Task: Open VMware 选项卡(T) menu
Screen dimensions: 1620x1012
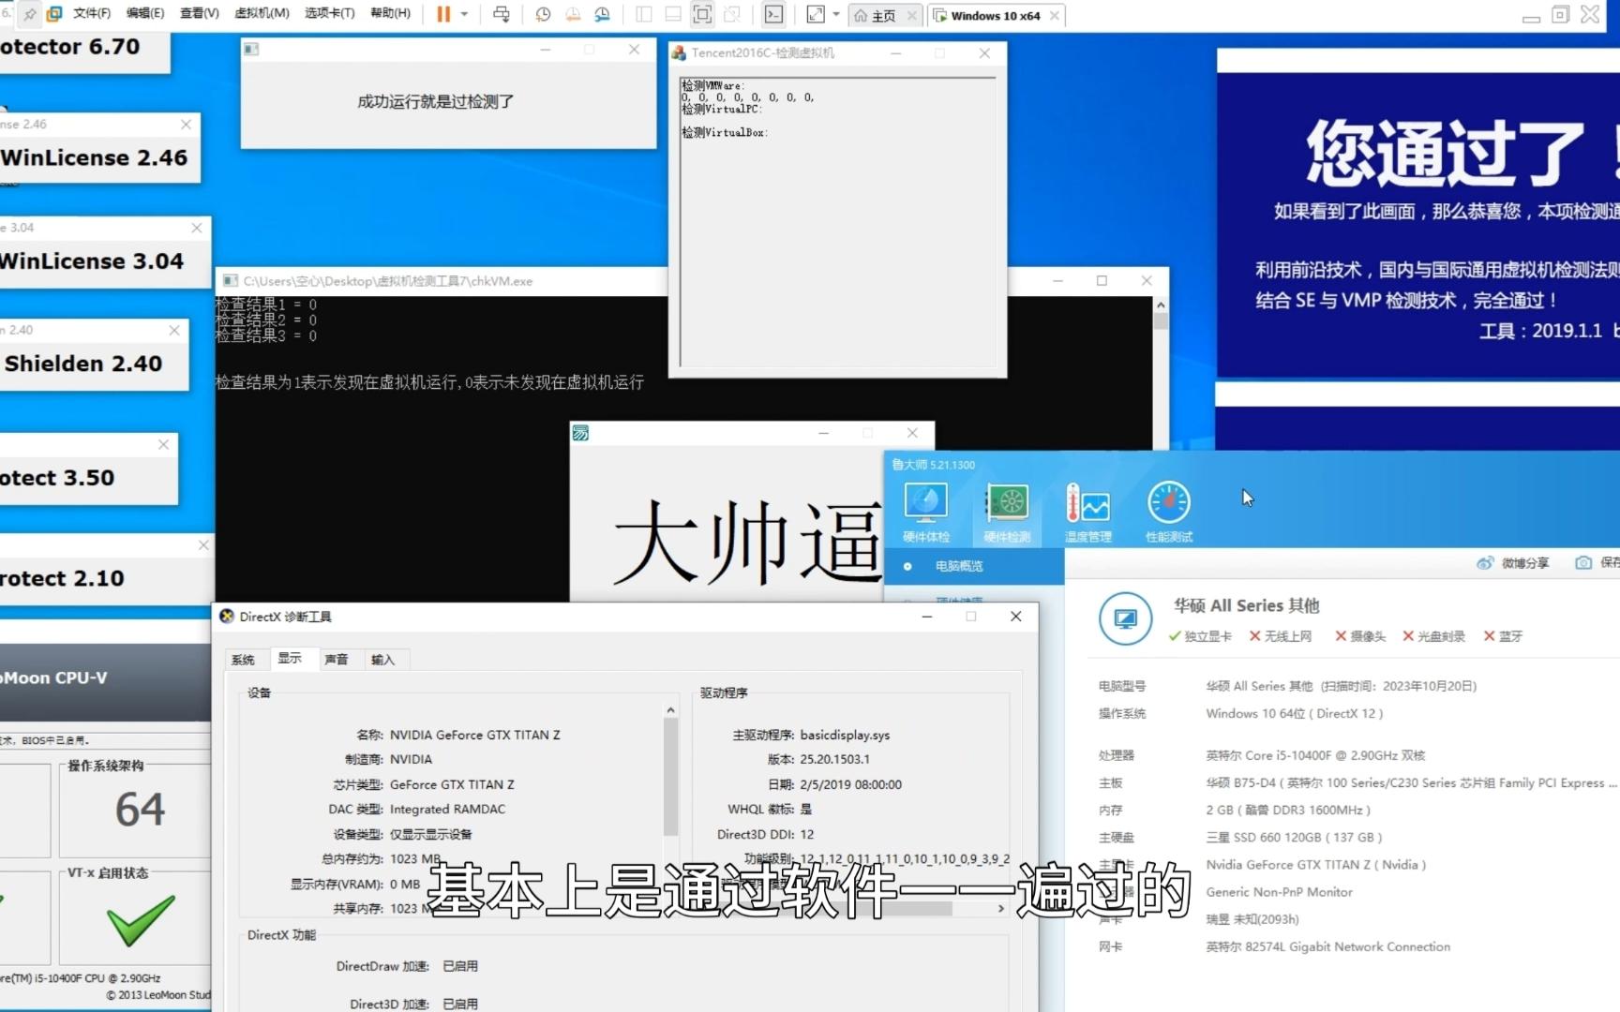Action: pos(330,13)
